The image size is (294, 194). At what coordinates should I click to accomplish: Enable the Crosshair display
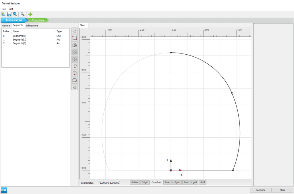[x=156, y=182]
